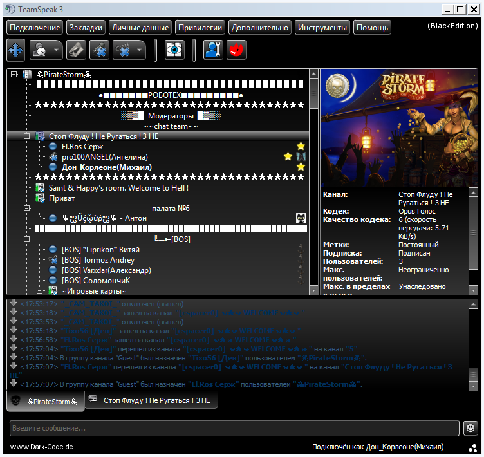Select the ~~chat team~~ channel
Image resolution: width=484 pixels, height=457 pixels.
click(171, 126)
